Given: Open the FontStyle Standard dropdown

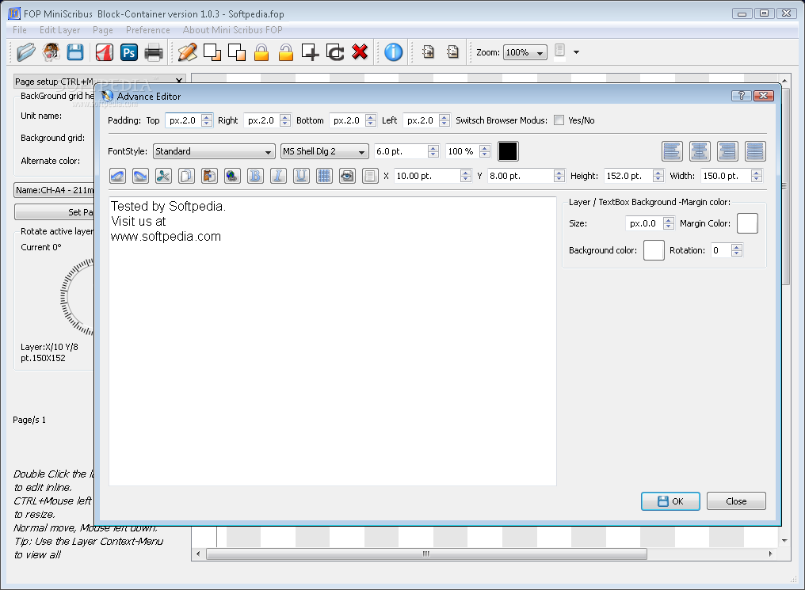Looking at the screenshot, I should coord(214,151).
